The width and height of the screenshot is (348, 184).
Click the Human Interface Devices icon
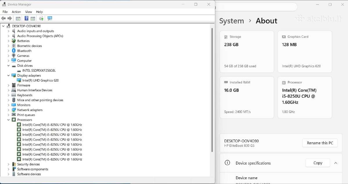[x=14, y=90]
